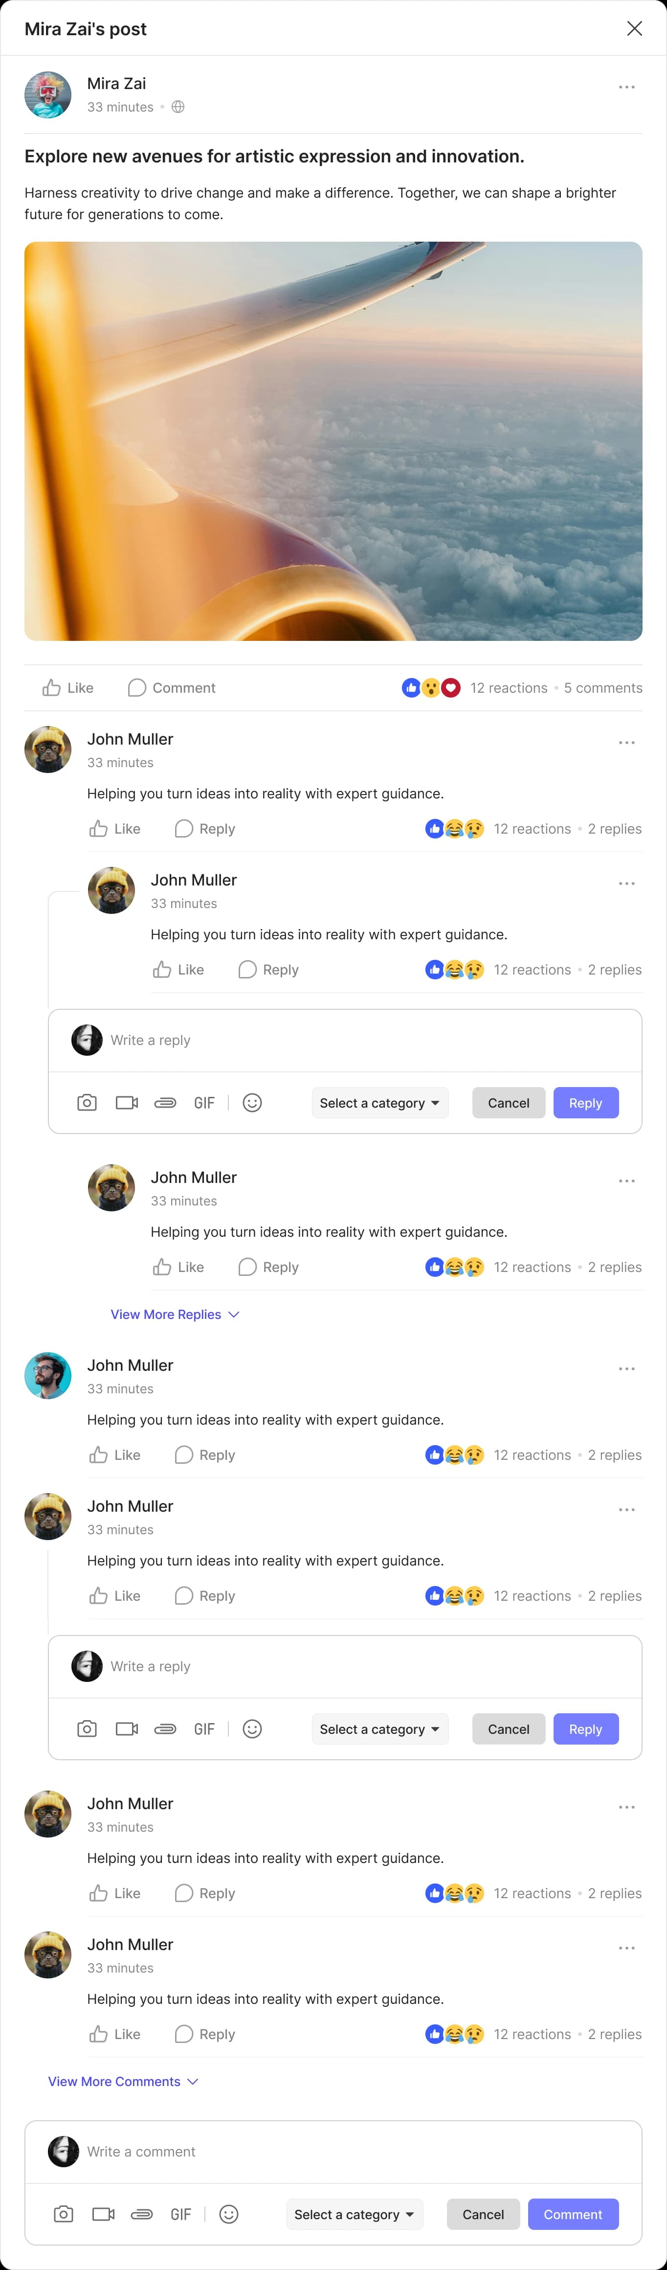Close the post view
The width and height of the screenshot is (667, 2270).
tap(634, 28)
